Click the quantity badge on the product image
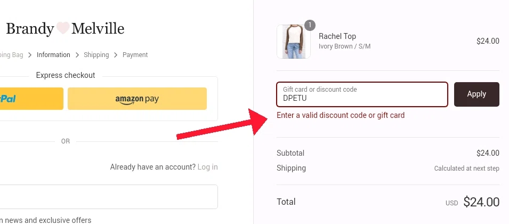Viewport: 509px width, 224px height. coord(310,25)
